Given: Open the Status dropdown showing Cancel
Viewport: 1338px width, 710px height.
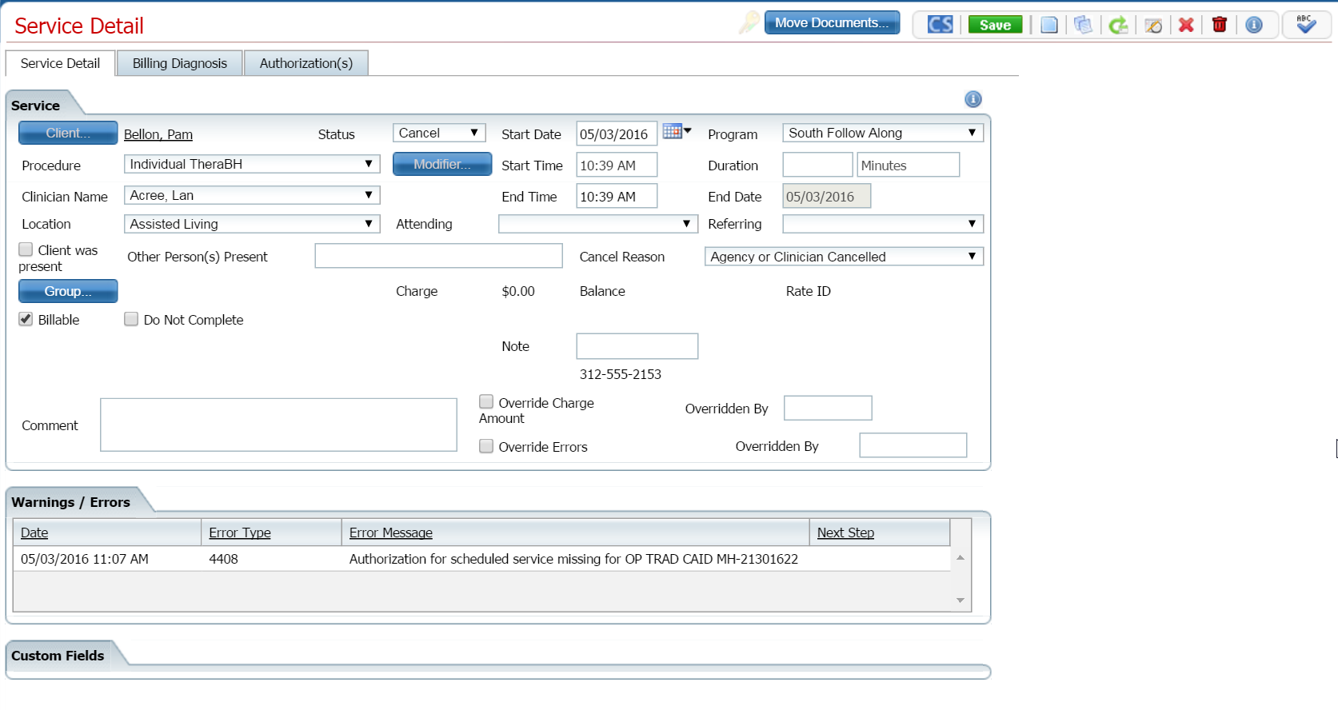Looking at the screenshot, I should 438,134.
